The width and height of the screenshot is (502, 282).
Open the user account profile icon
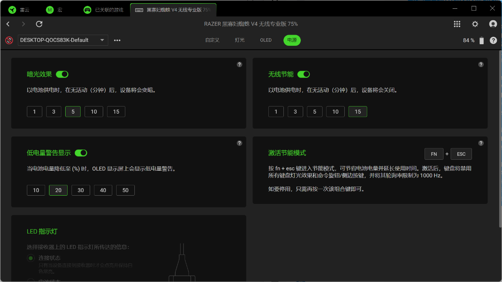[x=493, y=24]
